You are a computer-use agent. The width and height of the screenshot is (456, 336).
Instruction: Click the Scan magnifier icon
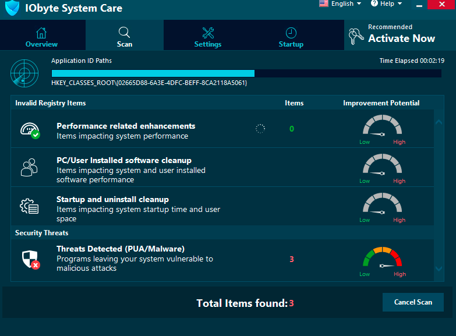(x=124, y=32)
